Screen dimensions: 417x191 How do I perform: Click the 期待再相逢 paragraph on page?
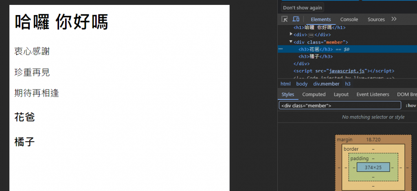(x=36, y=93)
